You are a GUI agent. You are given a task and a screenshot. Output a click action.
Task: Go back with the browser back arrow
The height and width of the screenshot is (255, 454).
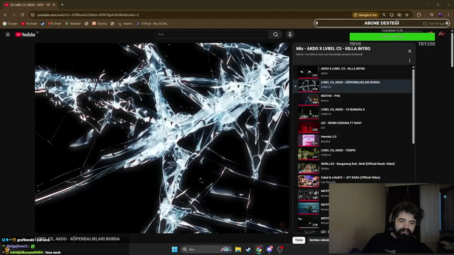click(5, 15)
